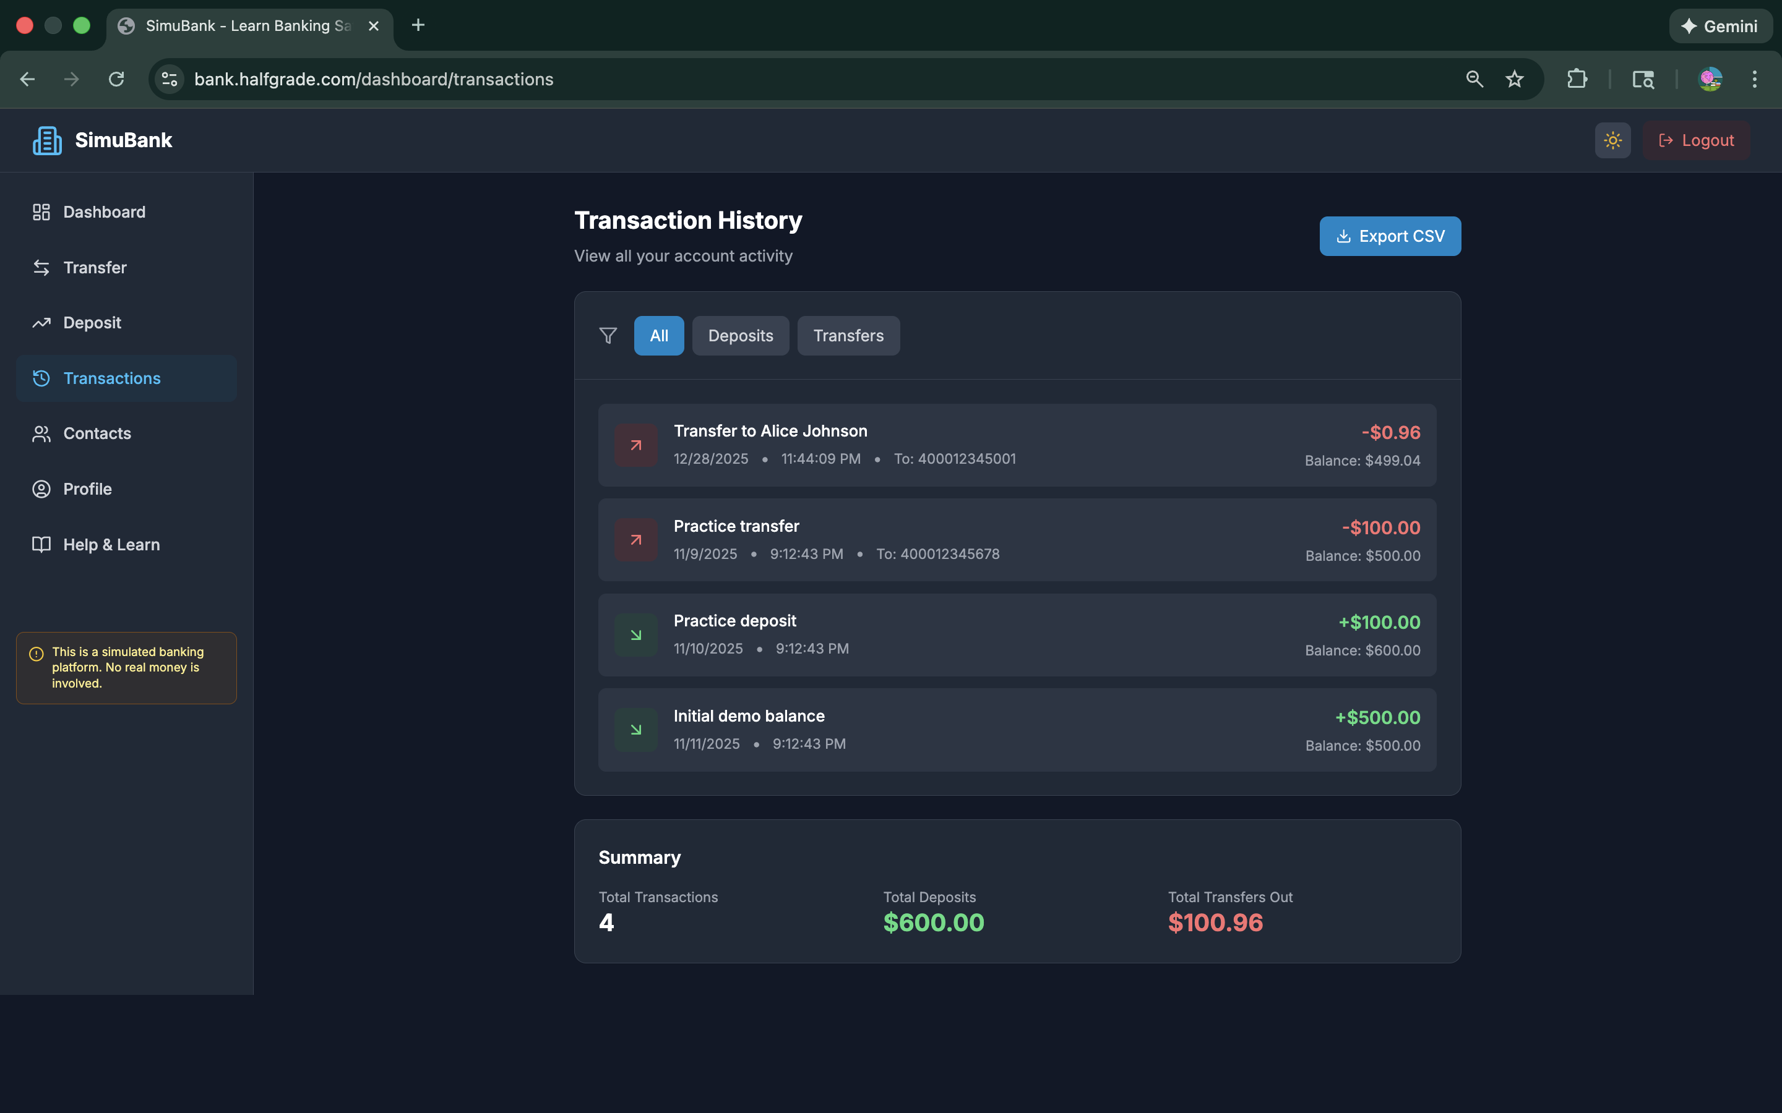The width and height of the screenshot is (1782, 1113).
Task: Click the SimuBank building logo
Action: point(46,140)
